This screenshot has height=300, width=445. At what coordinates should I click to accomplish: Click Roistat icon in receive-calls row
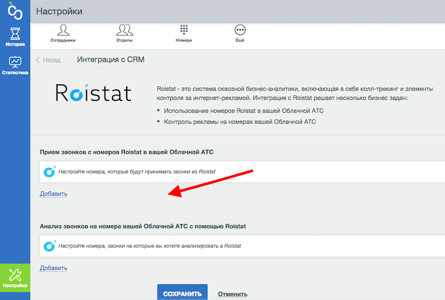[x=49, y=171]
